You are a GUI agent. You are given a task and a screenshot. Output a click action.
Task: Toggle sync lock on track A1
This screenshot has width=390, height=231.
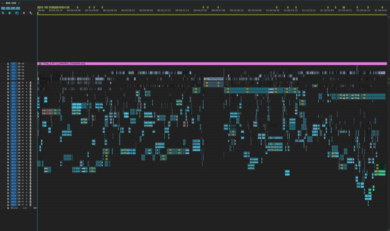pos(19,83)
